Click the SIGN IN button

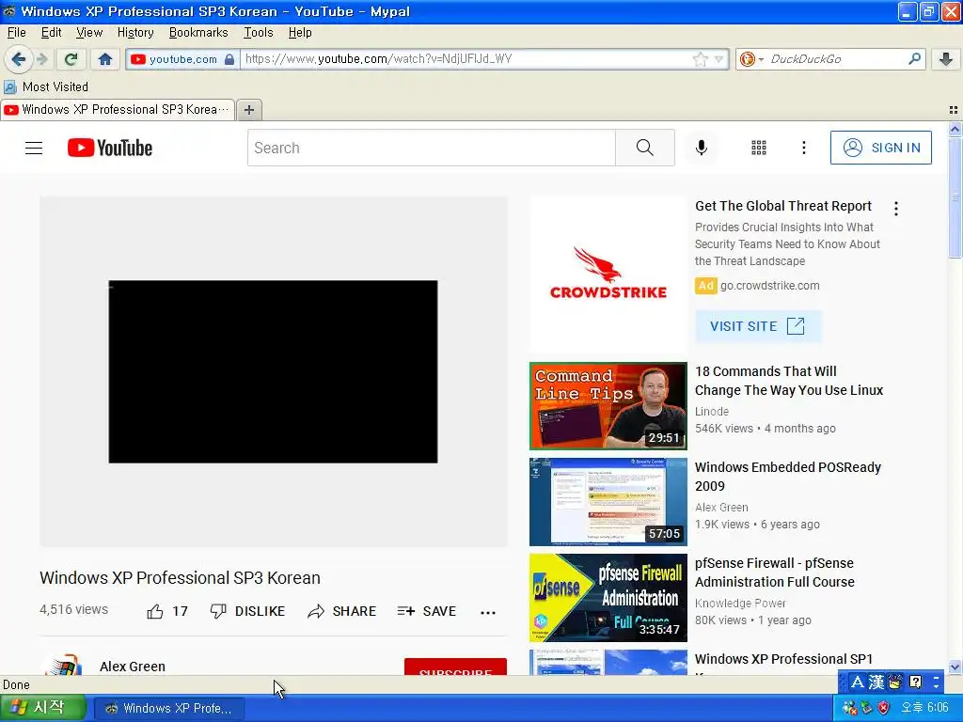pos(880,148)
